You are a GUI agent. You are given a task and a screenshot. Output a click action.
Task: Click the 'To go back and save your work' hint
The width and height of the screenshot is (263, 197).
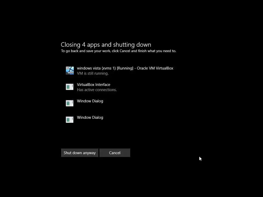tap(119, 51)
